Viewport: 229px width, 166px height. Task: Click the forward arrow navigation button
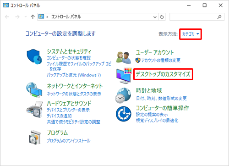[x=17, y=17]
